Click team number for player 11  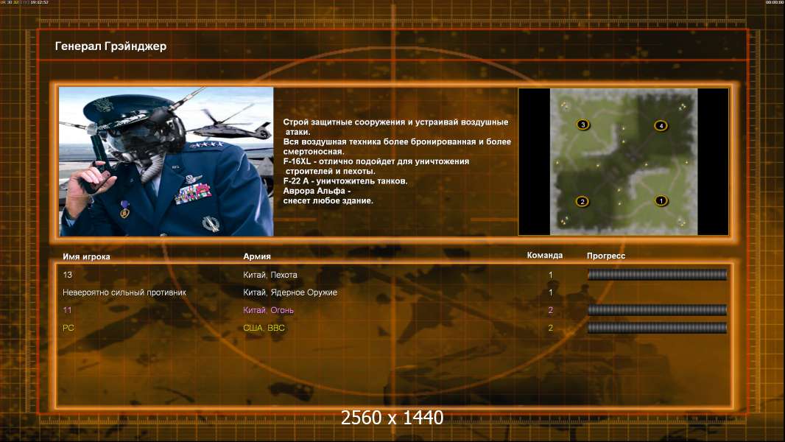pyautogui.click(x=551, y=310)
